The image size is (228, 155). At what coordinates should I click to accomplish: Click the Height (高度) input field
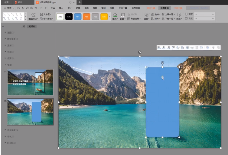click(x=204, y=14)
